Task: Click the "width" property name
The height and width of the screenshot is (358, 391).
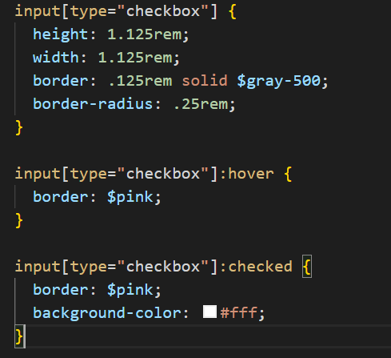Action: pos(56,58)
